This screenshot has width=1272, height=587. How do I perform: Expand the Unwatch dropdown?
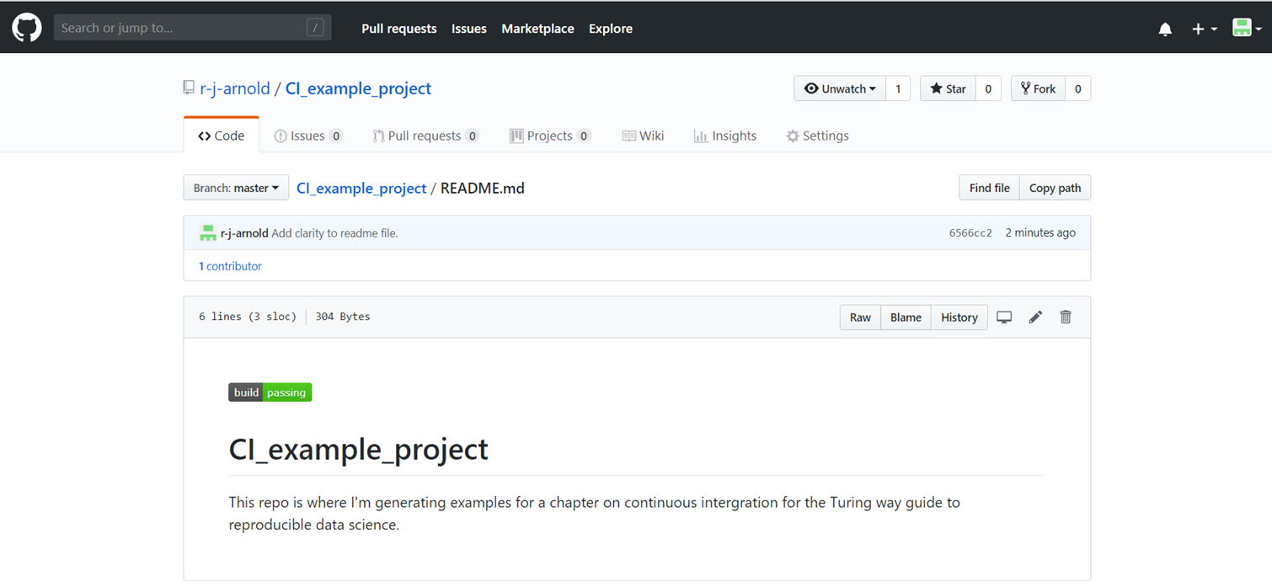pyautogui.click(x=840, y=88)
